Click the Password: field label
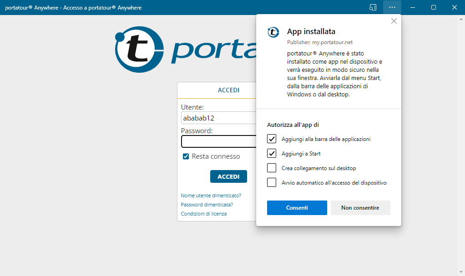Screen dimensions: 465x276 click(197, 131)
